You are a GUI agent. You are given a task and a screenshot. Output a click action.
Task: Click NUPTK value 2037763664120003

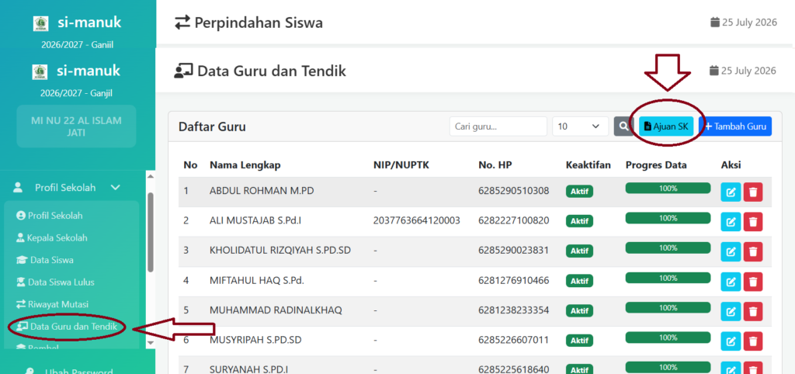pyautogui.click(x=417, y=220)
